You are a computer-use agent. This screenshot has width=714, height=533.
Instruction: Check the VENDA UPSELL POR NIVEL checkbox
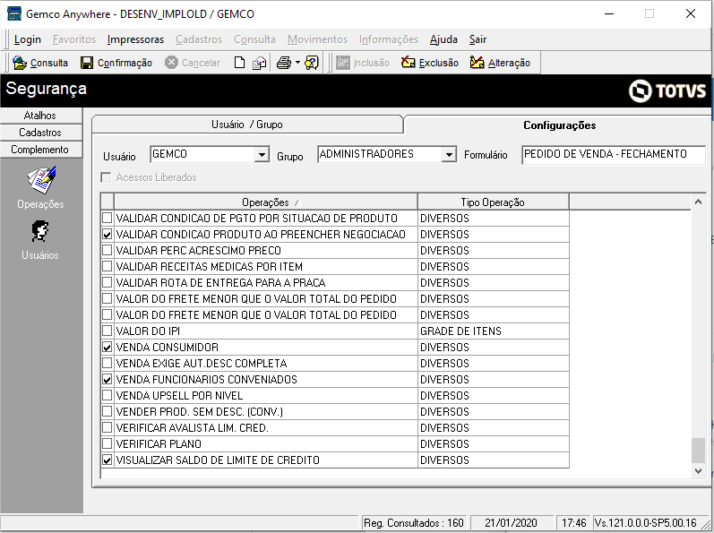coord(107,396)
